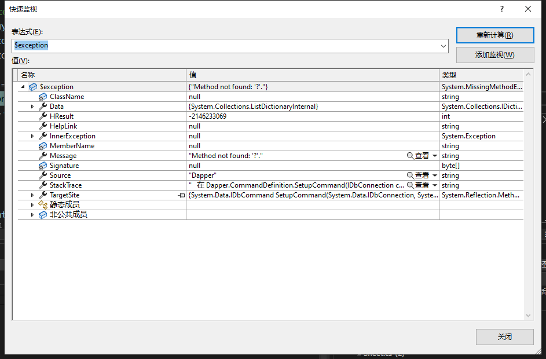The image size is (546, 359).
Task: Expand the TargetSite node
Action: [x=32, y=195]
